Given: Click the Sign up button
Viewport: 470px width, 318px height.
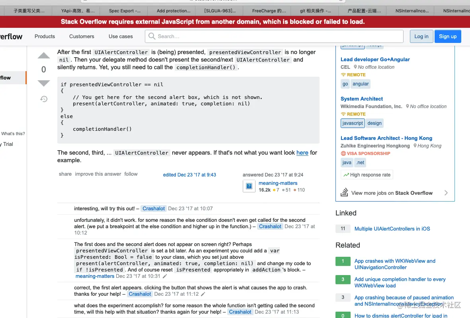Looking at the screenshot, I should [x=448, y=36].
